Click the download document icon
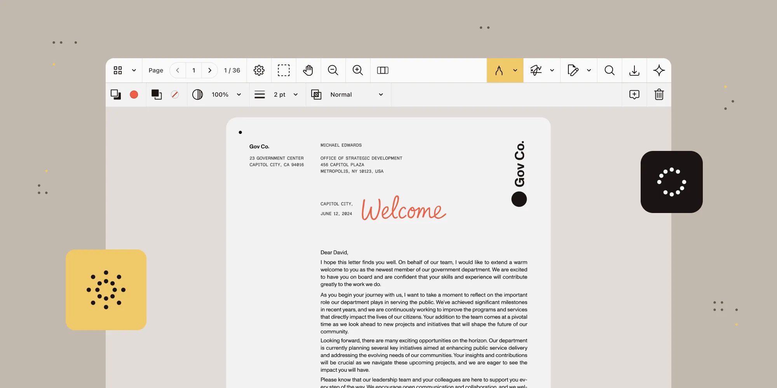The height and width of the screenshot is (388, 777). tap(634, 70)
